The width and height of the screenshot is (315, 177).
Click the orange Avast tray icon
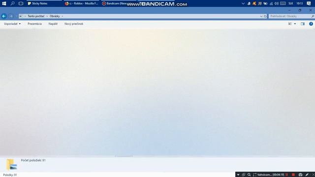point(254,3)
